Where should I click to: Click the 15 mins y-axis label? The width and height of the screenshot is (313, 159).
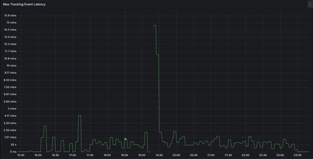click(12, 23)
